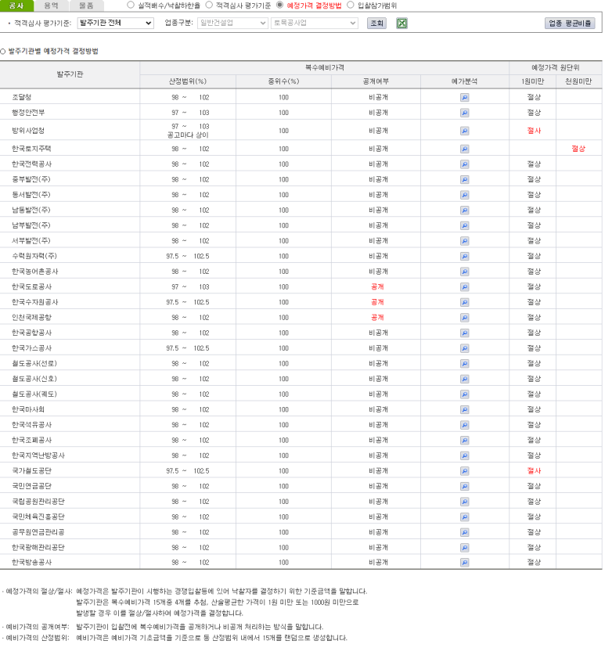Click 공고마다 상이 note in 방위사업청 row
The width and height of the screenshot is (605, 648).
pos(188,135)
